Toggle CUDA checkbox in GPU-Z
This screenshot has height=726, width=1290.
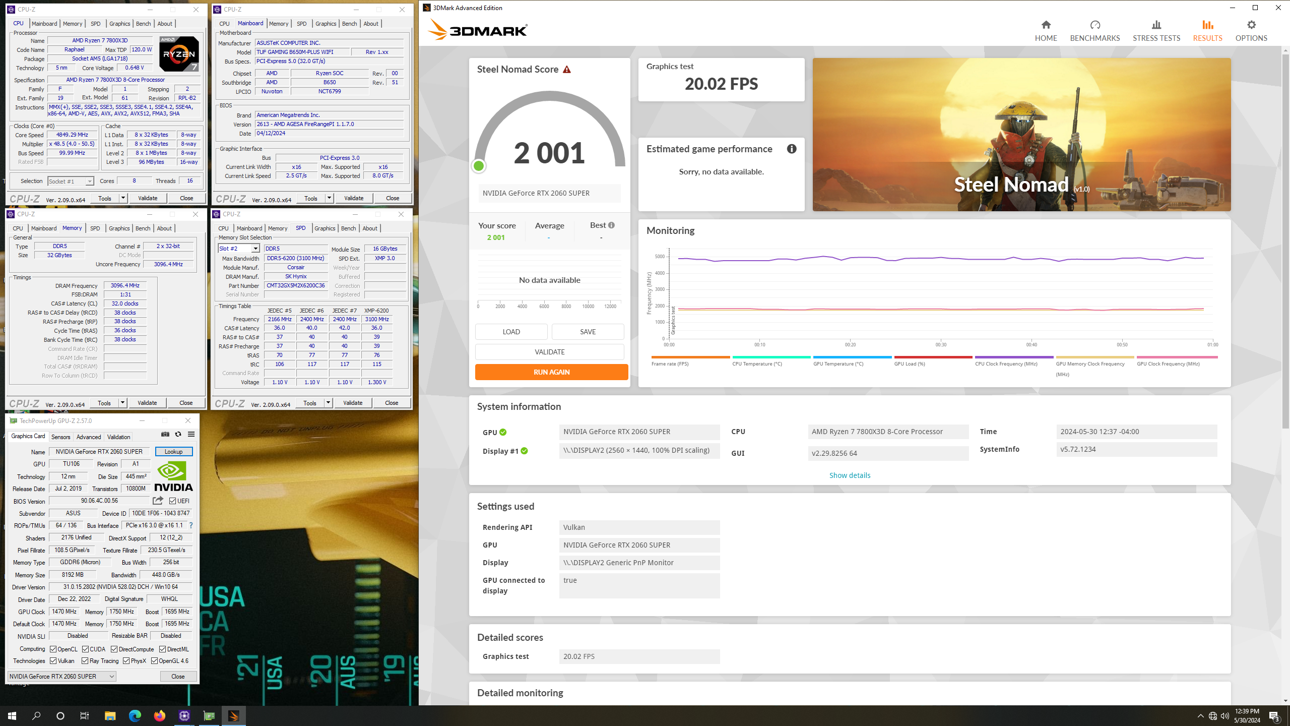[x=85, y=649]
